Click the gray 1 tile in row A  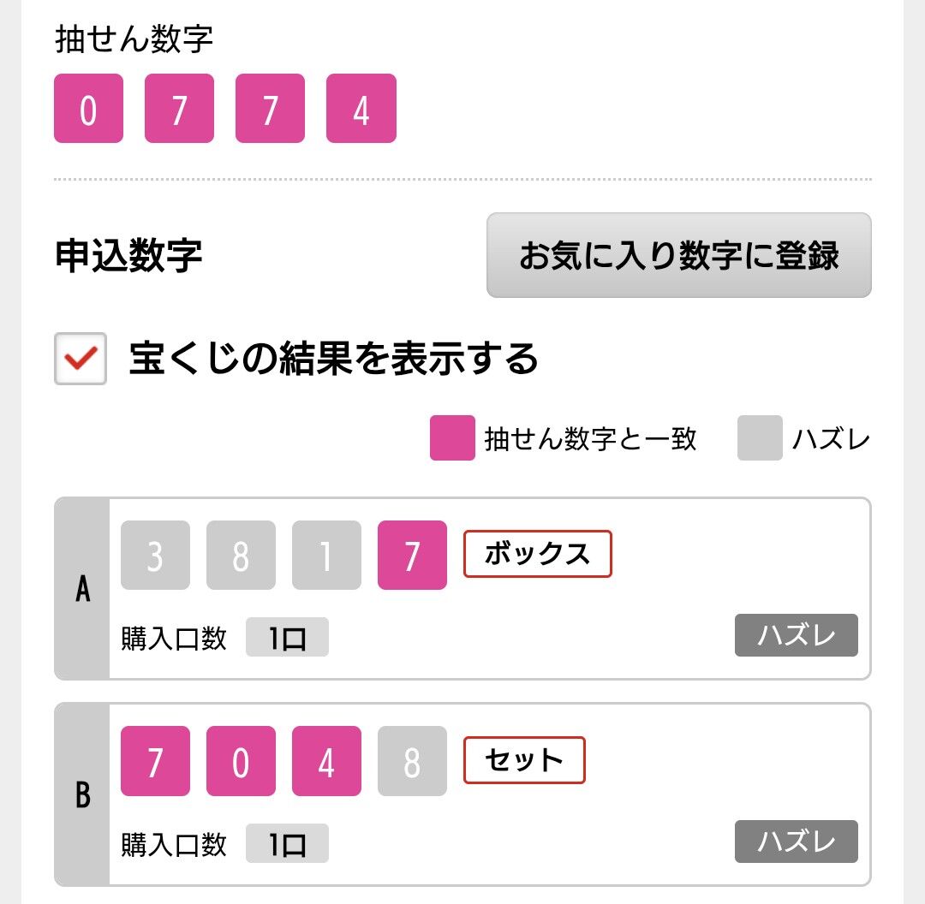click(326, 556)
